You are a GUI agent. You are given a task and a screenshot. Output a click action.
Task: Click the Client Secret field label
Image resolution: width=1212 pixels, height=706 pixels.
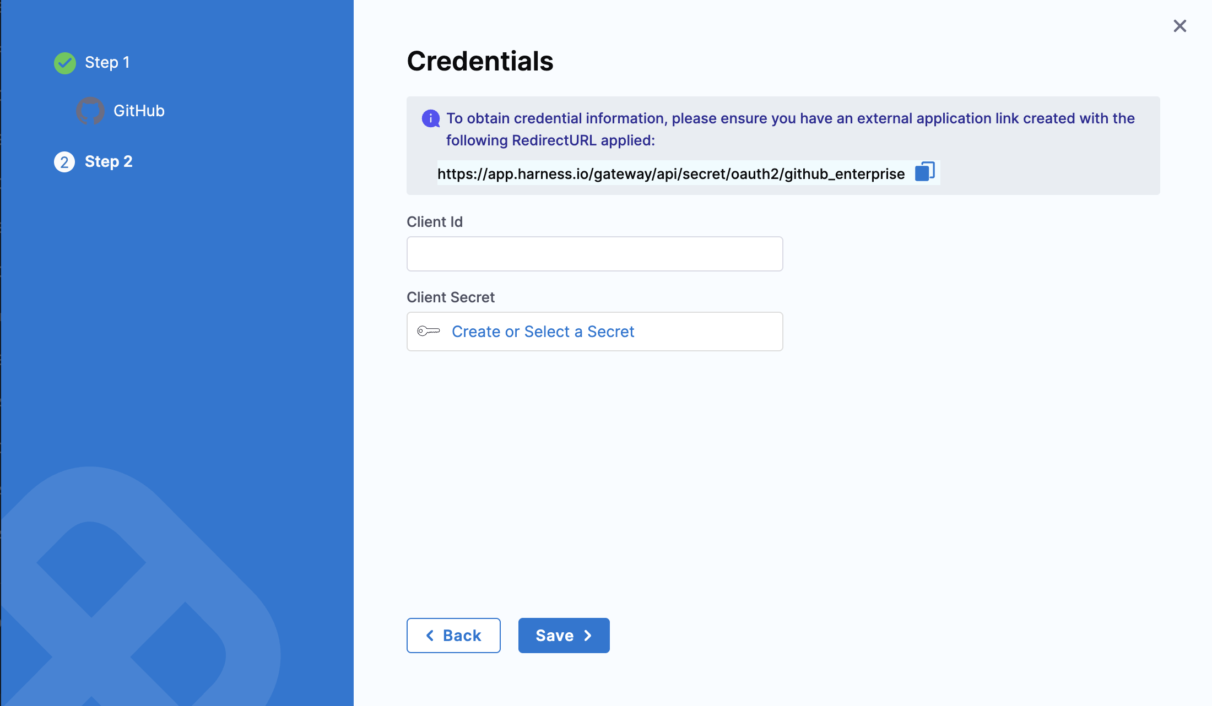click(450, 297)
